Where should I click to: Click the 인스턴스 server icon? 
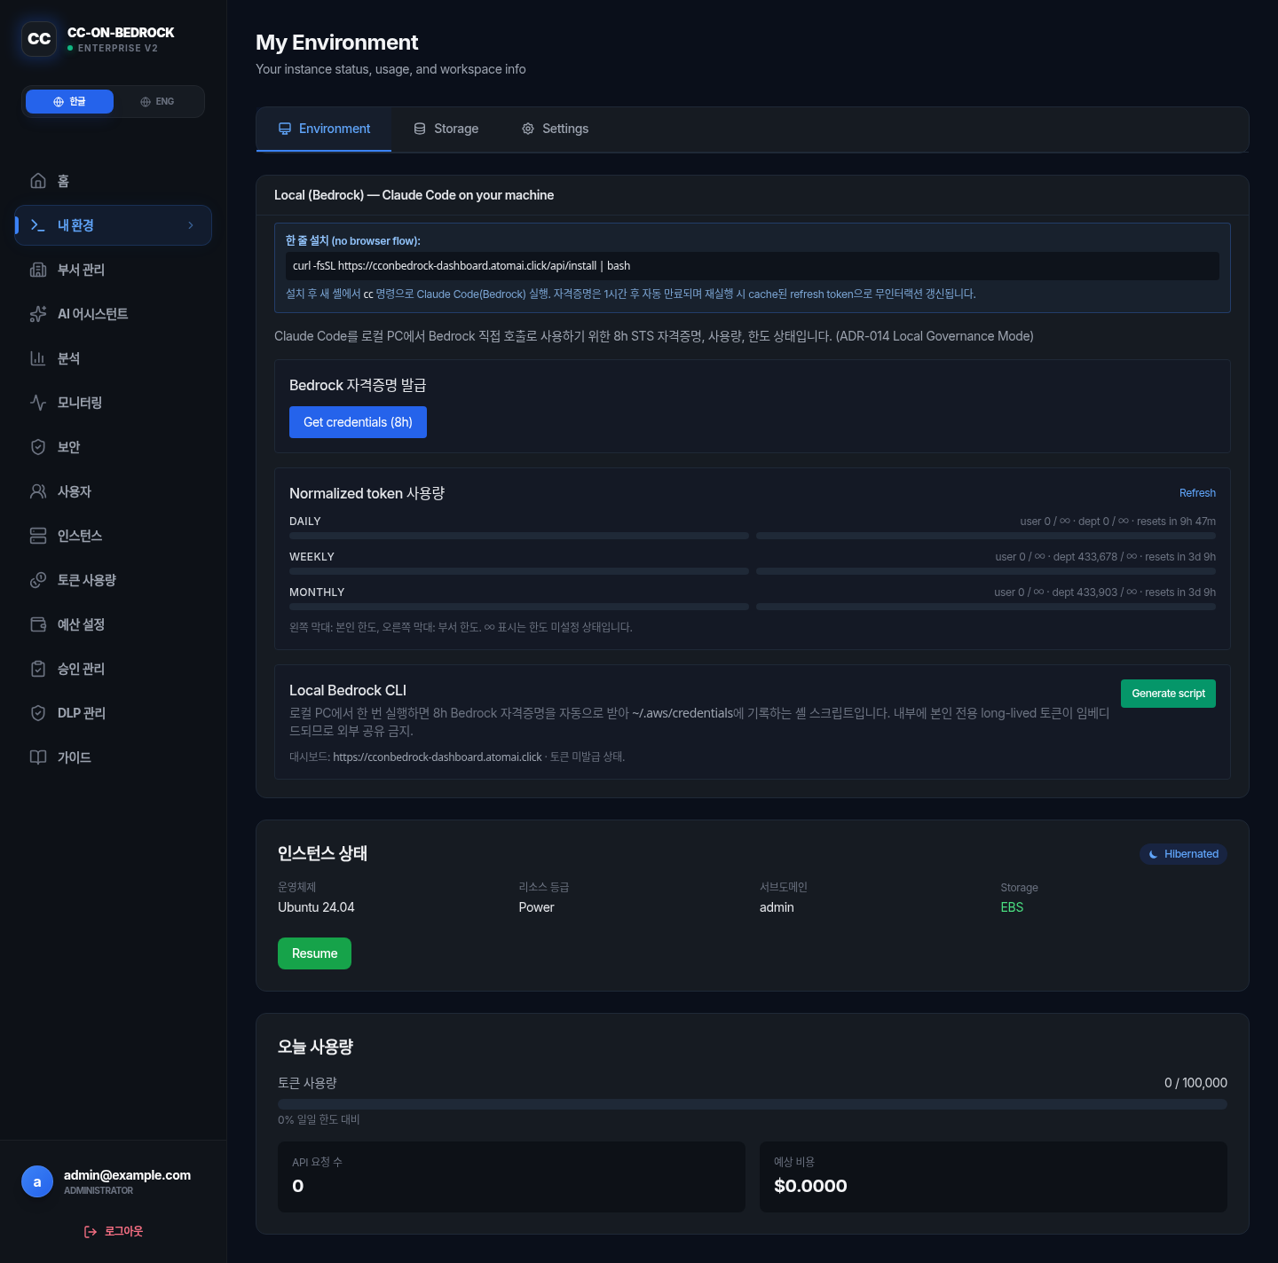point(38,536)
